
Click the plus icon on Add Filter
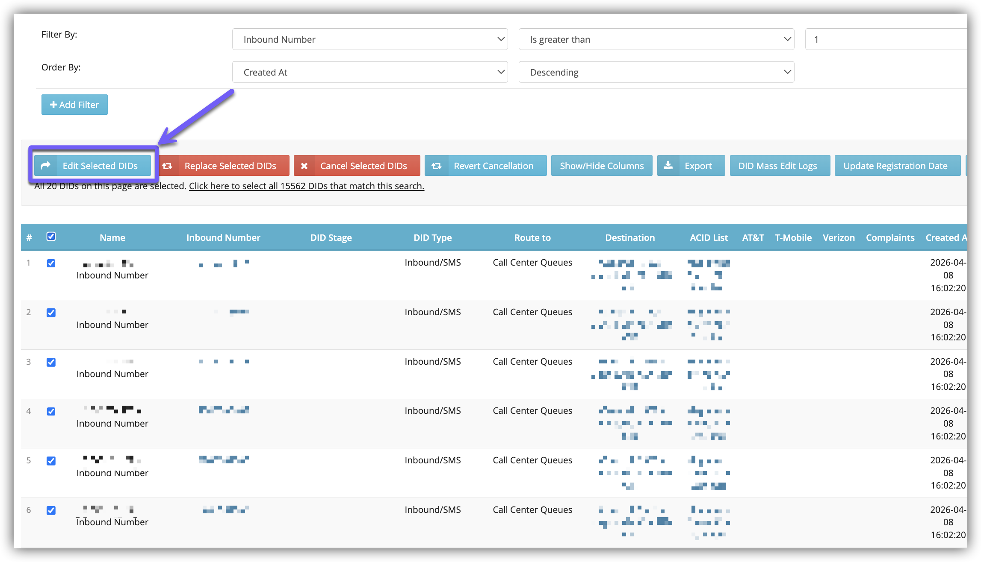click(x=53, y=105)
